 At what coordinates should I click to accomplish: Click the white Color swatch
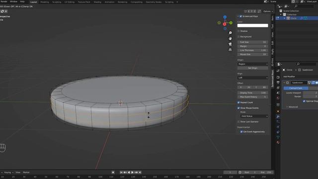253,25
